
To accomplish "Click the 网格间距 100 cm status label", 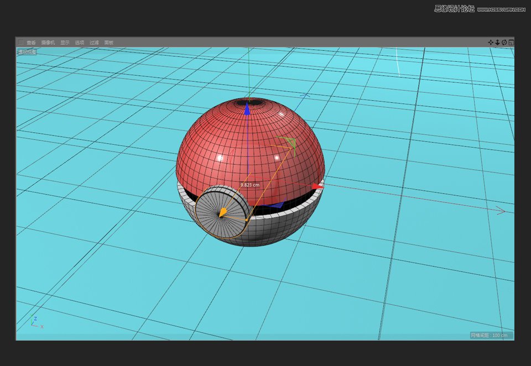I will pos(491,336).
